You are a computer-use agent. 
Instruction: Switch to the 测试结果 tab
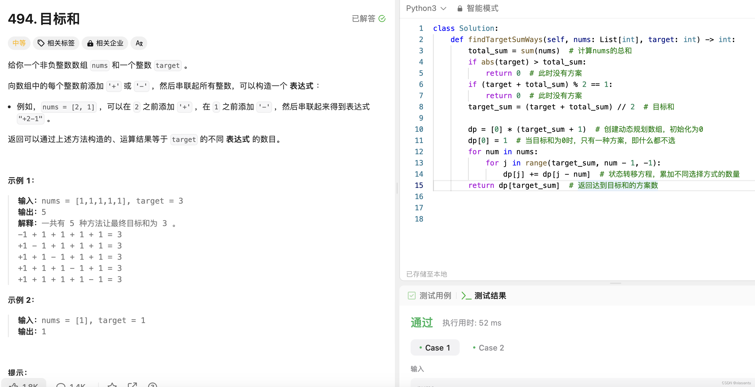484,296
